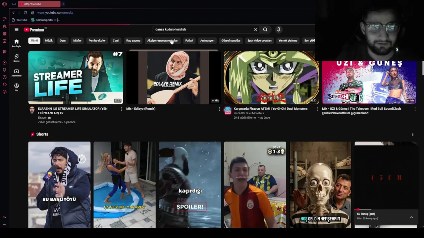Select the Futbol filter chip
The height and width of the screenshot is (238, 424).
(x=189, y=41)
